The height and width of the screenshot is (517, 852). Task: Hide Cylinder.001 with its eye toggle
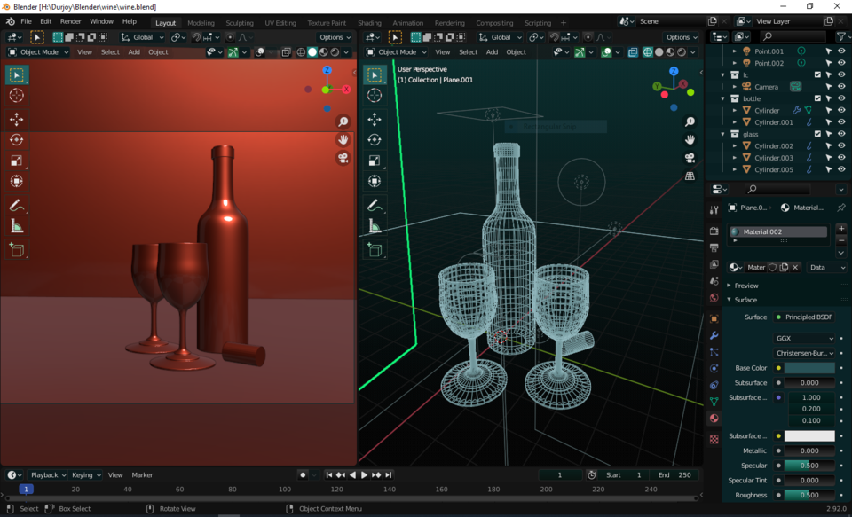(841, 122)
